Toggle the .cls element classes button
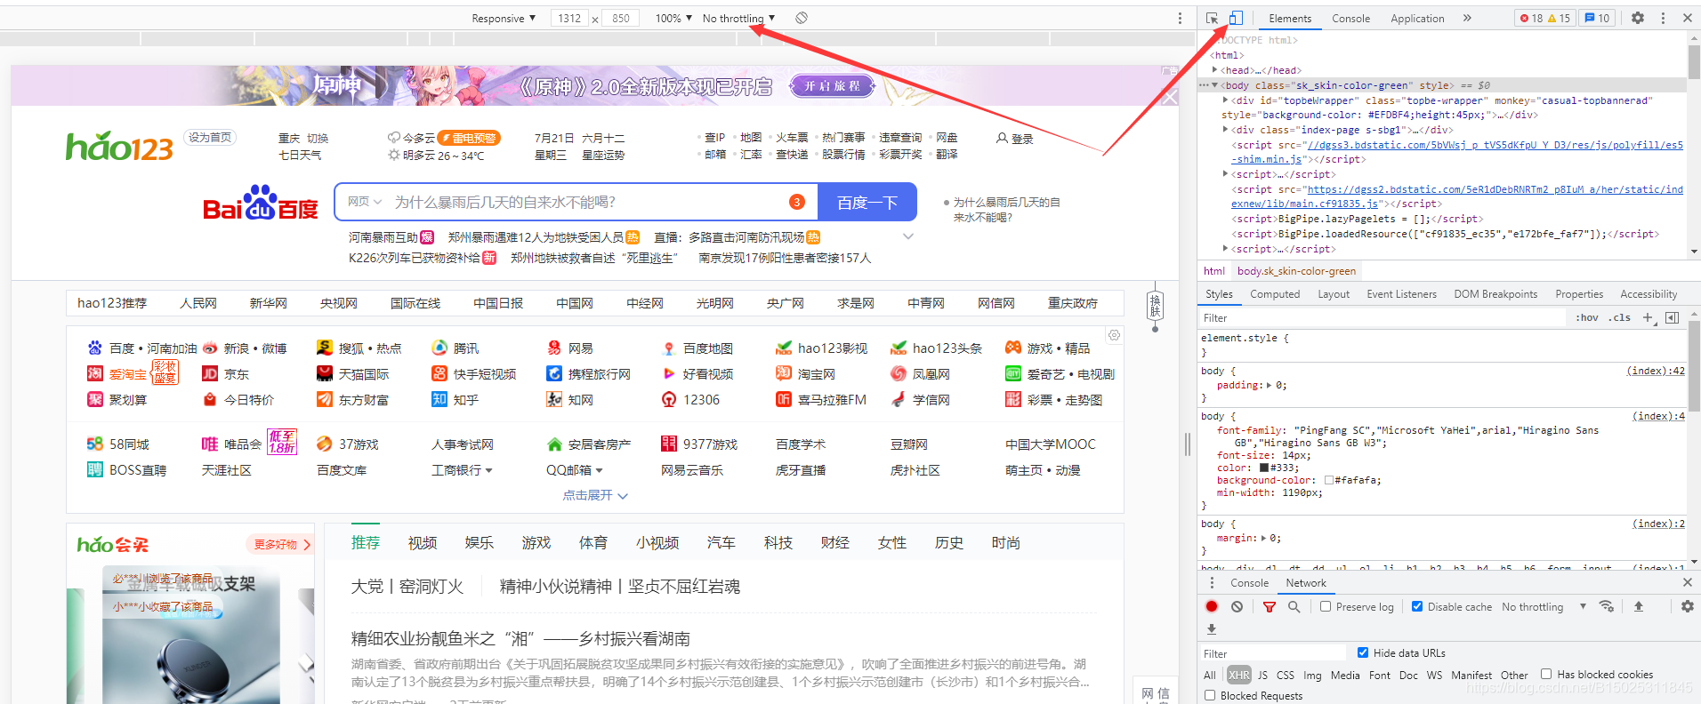 click(x=1619, y=317)
